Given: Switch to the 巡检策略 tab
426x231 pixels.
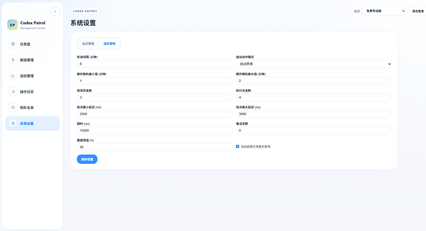Looking at the screenshot, I should [x=109, y=44].
